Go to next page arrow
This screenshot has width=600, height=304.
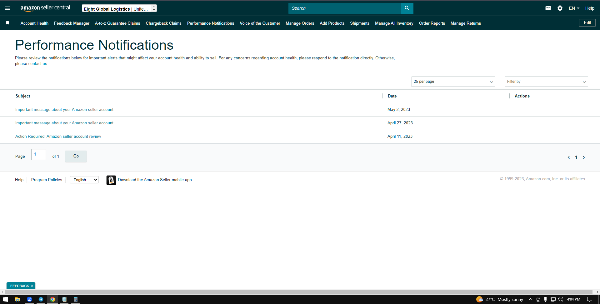(x=584, y=157)
